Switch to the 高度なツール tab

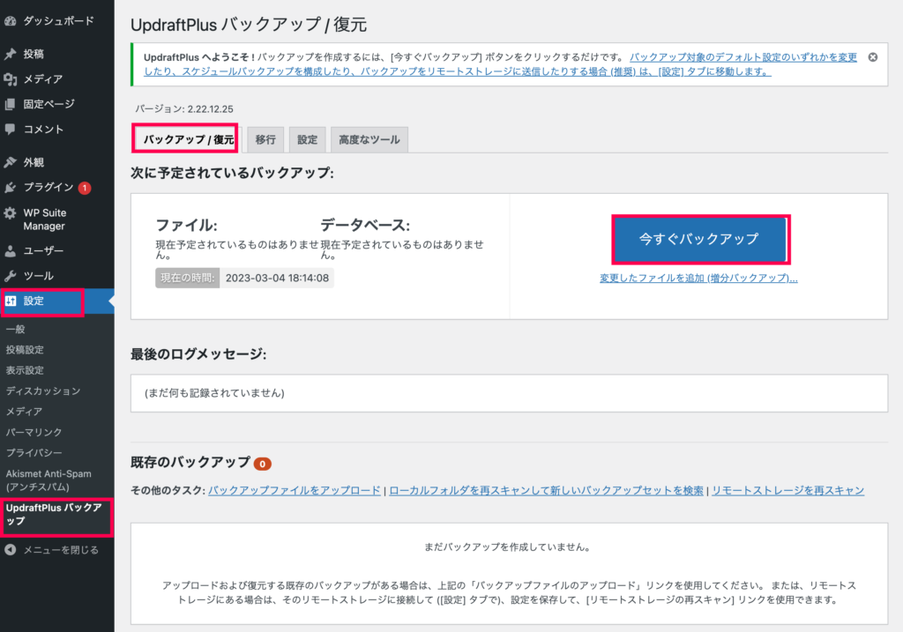tap(369, 140)
